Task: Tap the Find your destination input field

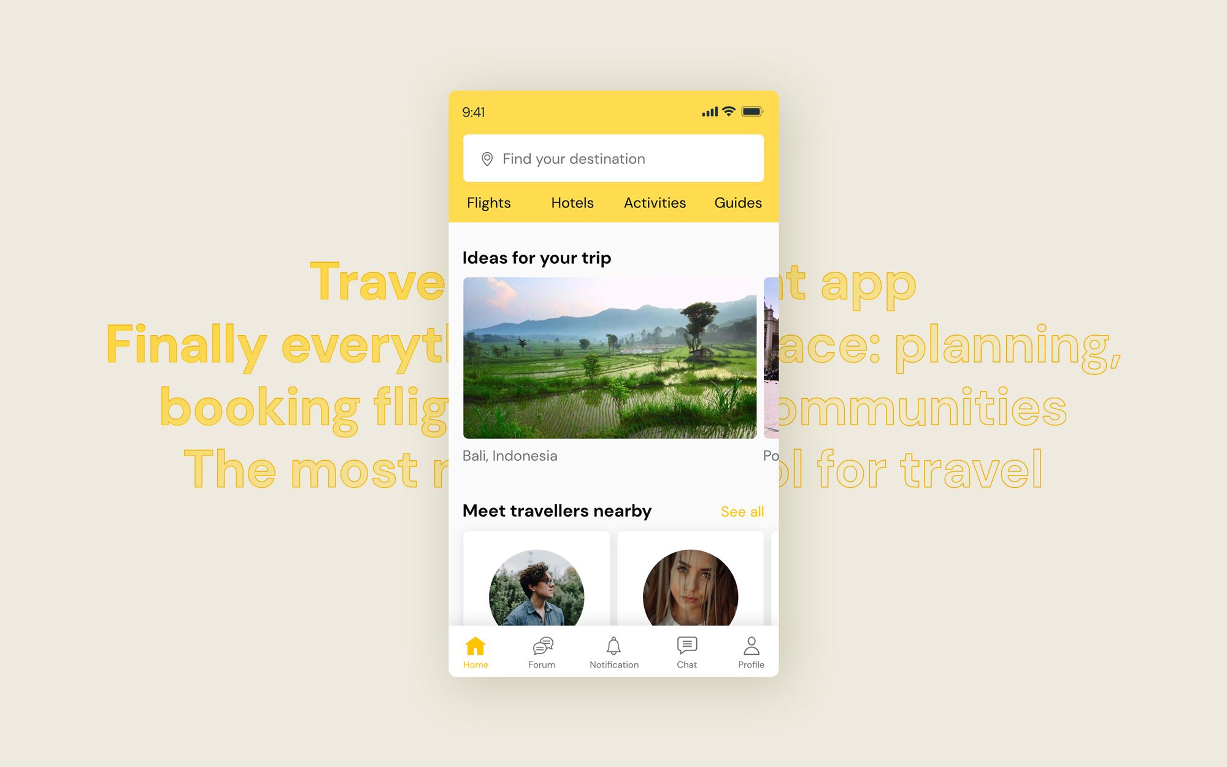Action: coord(613,159)
